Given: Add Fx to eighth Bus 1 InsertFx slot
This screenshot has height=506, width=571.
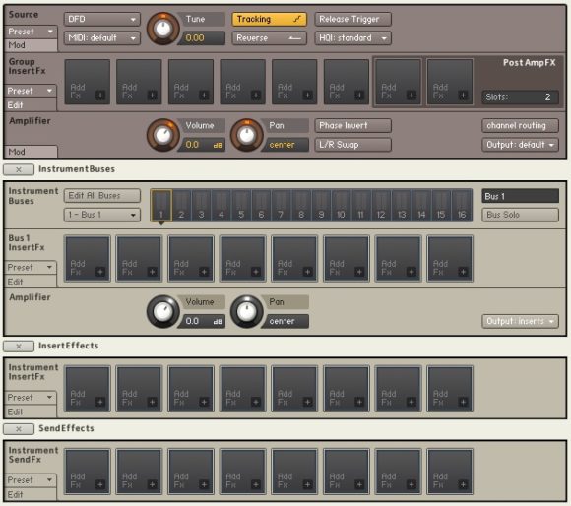Looking at the screenshot, I should click(450, 259).
